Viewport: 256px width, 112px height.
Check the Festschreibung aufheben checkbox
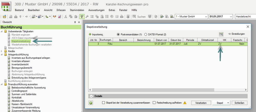[x=154, y=103]
